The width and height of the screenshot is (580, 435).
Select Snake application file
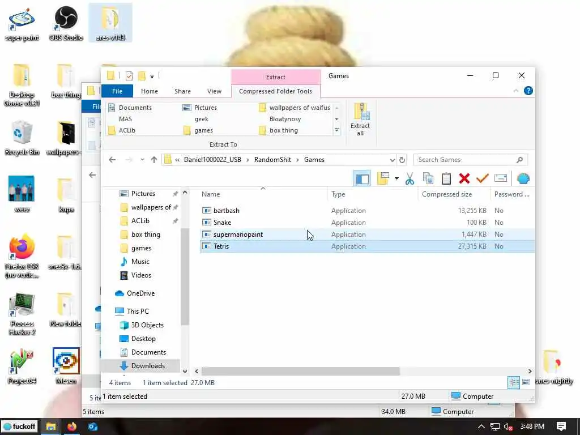pos(222,222)
